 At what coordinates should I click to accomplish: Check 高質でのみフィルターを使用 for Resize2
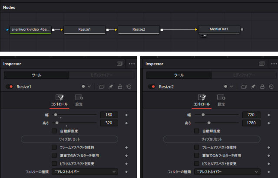[x=196, y=155]
